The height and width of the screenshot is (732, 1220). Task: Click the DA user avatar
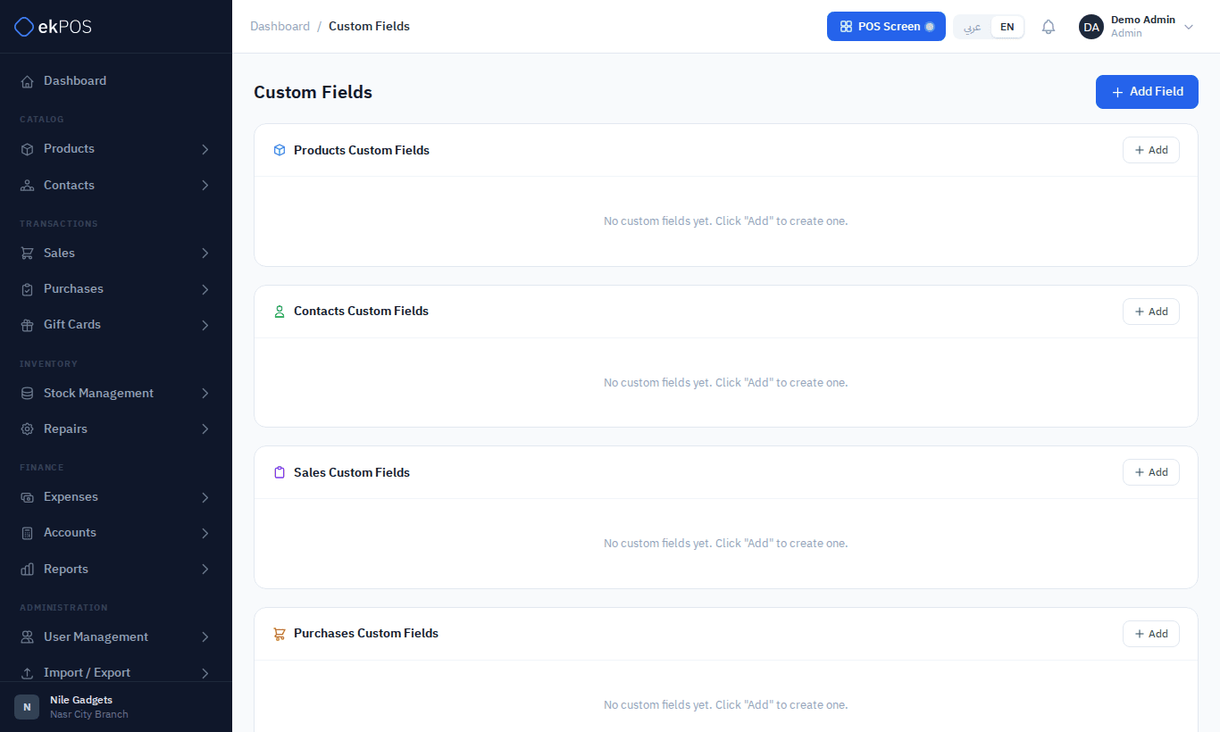pyautogui.click(x=1091, y=27)
